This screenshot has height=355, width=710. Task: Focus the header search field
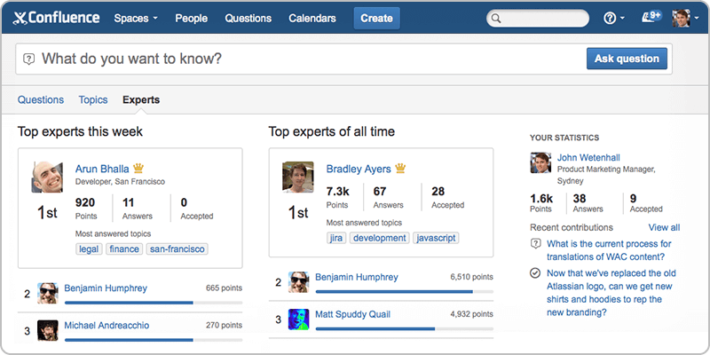538,19
